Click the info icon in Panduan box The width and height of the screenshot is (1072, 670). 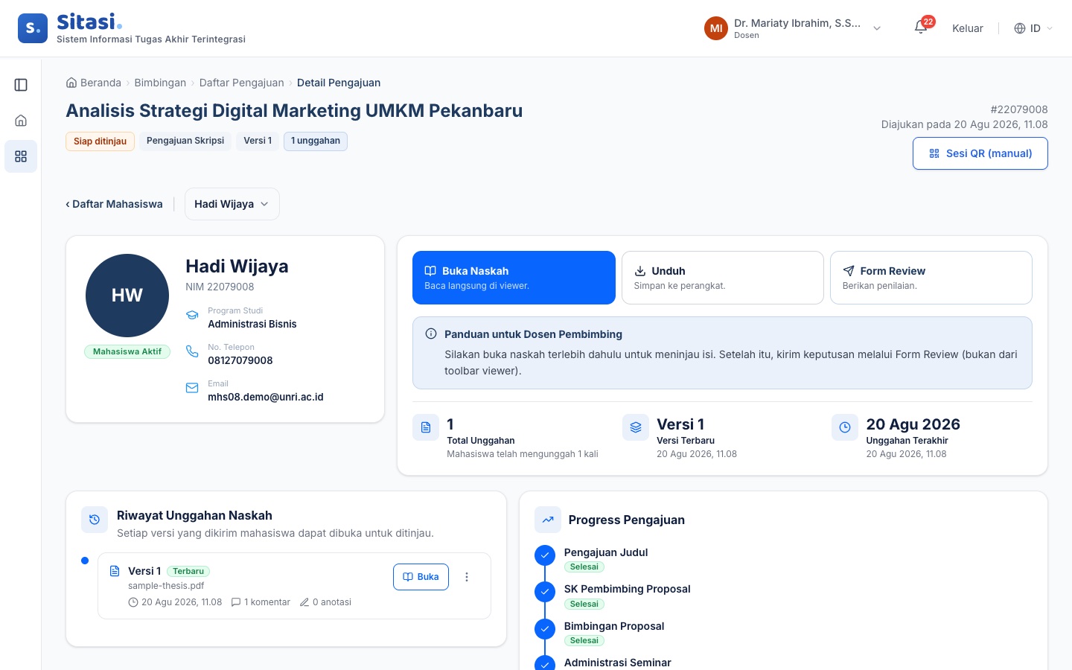click(x=431, y=334)
